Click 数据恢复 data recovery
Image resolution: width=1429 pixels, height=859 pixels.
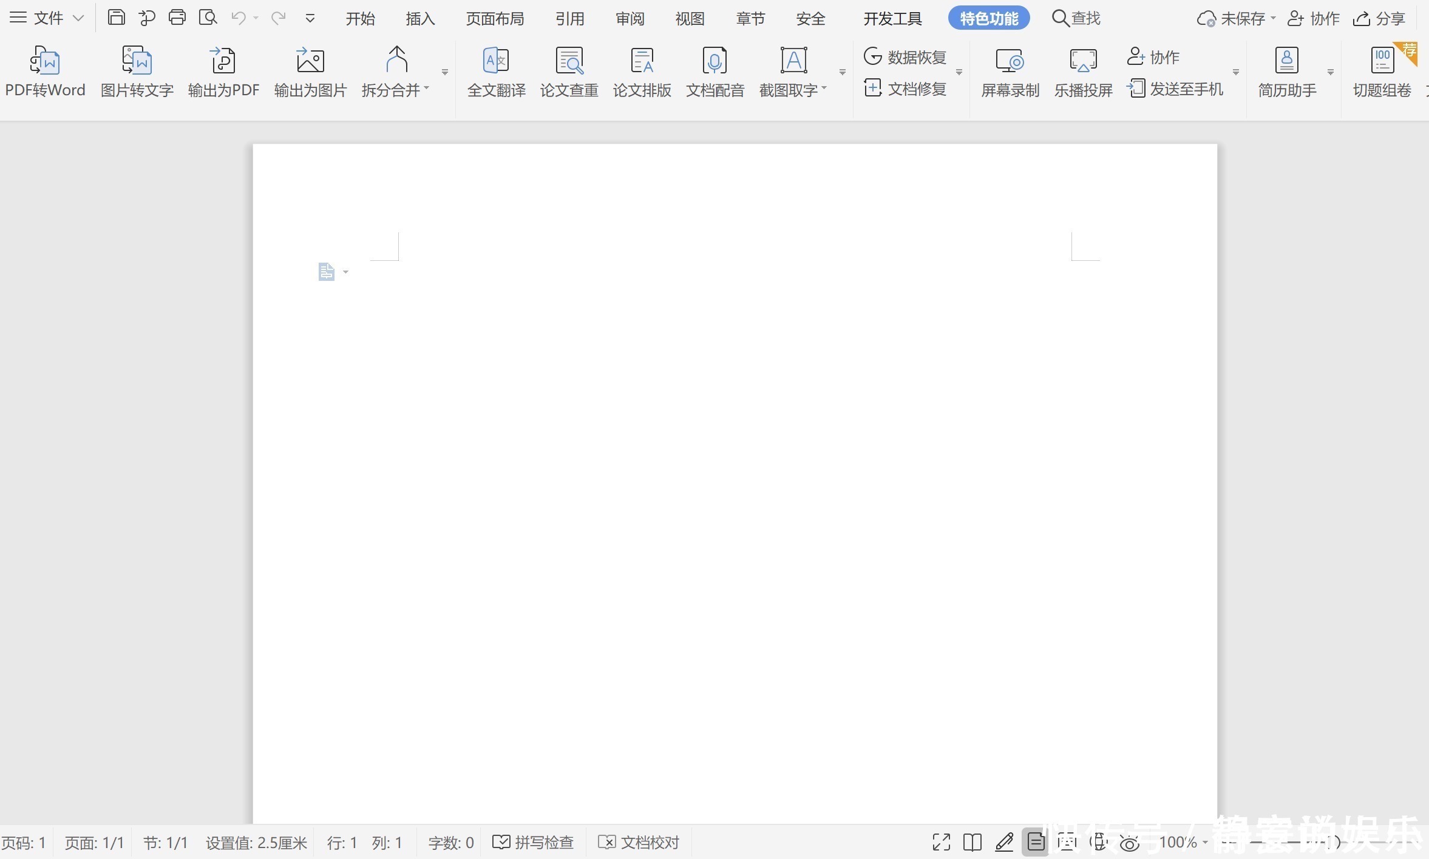pyautogui.click(x=905, y=57)
